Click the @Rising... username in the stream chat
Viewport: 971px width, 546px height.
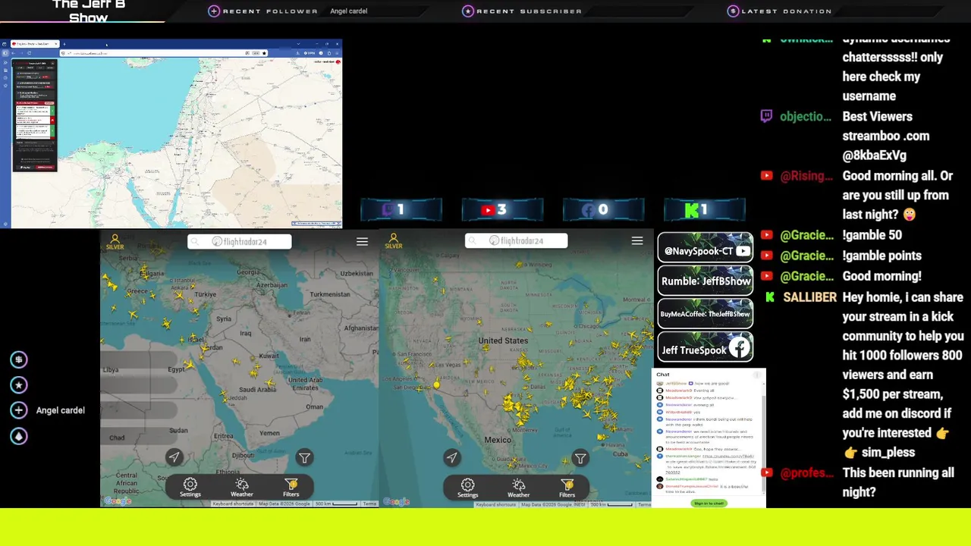(806, 176)
